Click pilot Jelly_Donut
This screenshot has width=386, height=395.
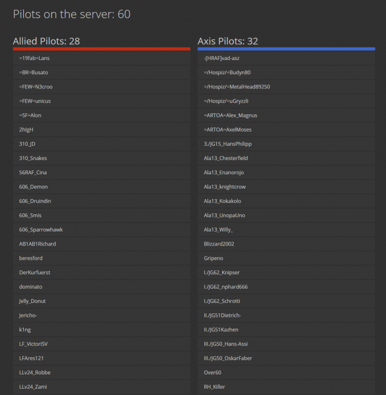(x=32, y=301)
